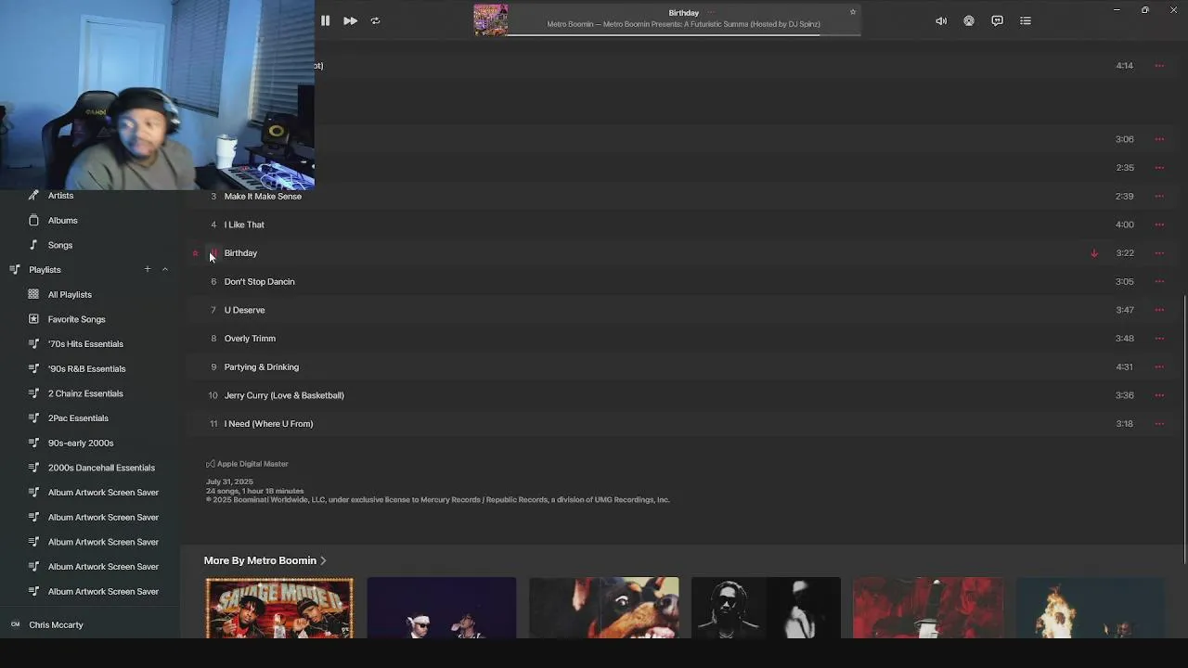Open more options for the 4:14 track

(1159, 66)
